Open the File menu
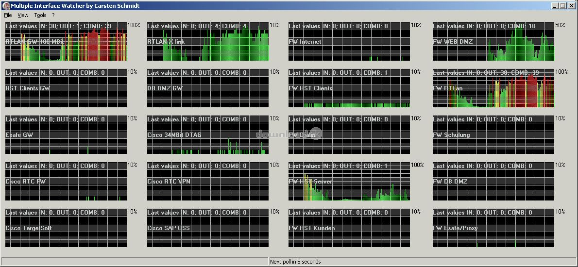This screenshot has width=578, height=267. (8, 15)
